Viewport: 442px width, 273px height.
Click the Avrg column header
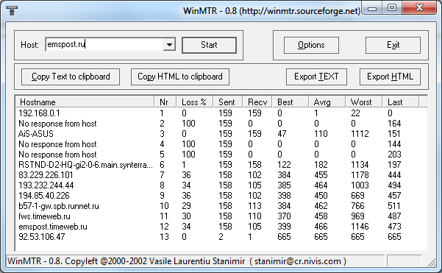(327, 102)
